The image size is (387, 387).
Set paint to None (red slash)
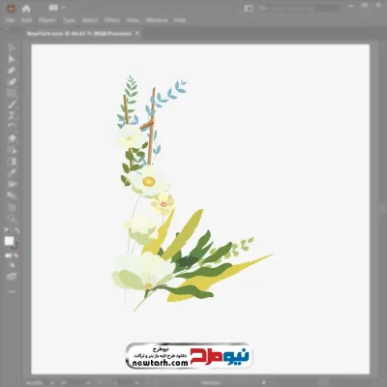(x=15, y=255)
